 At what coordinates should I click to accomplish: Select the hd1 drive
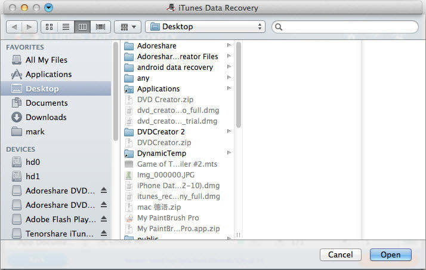(55, 176)
